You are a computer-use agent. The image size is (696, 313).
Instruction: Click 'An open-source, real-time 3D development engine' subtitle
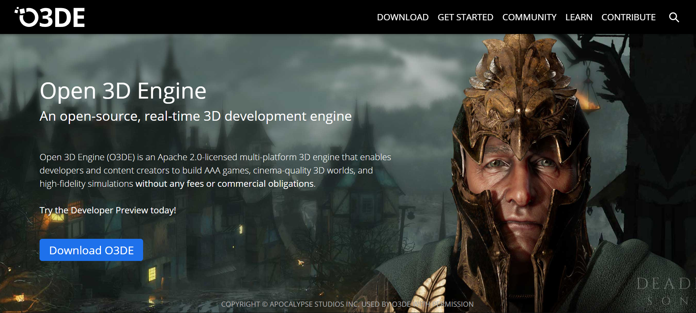[x=196, y=116]
